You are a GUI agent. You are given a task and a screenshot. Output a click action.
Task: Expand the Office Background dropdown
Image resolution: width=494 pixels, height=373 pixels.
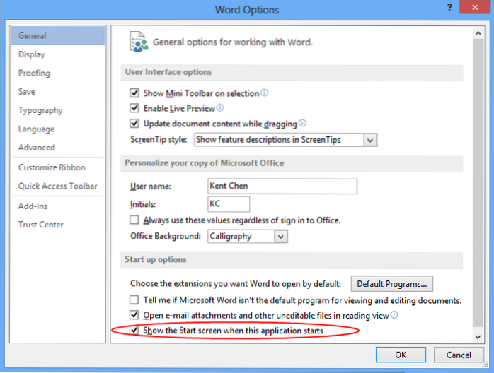(x=280, y=237)
